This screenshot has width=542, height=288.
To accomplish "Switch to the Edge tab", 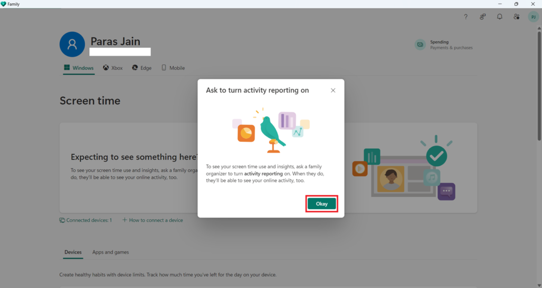I will pos(142,68).
